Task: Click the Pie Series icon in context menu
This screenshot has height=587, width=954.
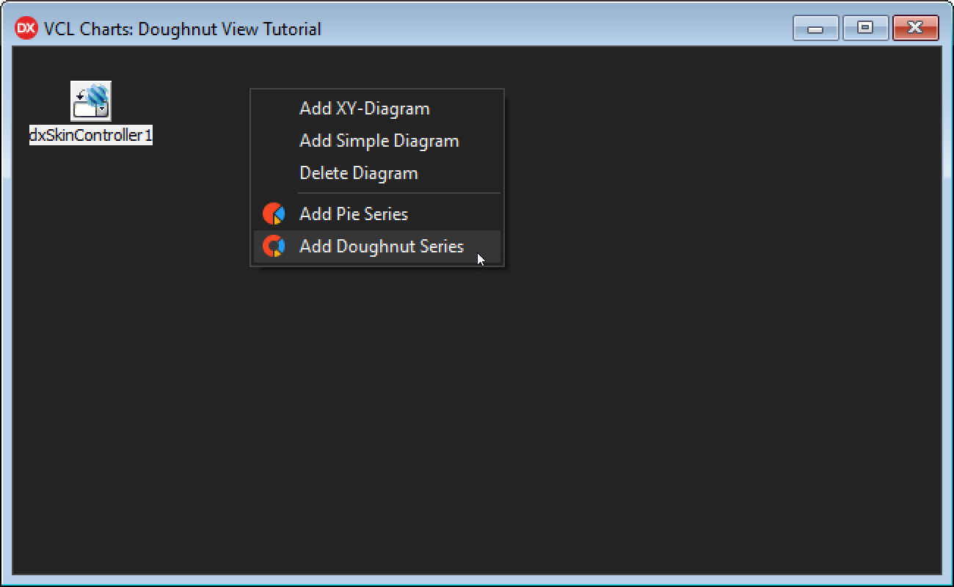Action: (x=274, y=214)
